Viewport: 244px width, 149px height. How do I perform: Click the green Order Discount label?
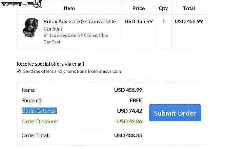(x=40, y=121)
